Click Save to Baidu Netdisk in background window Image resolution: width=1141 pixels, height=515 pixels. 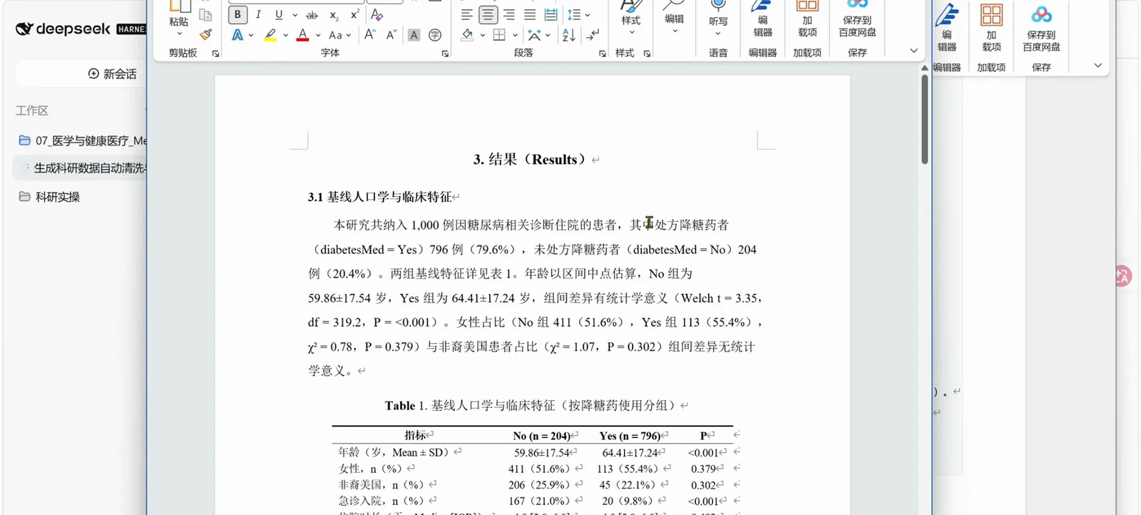1041,28
